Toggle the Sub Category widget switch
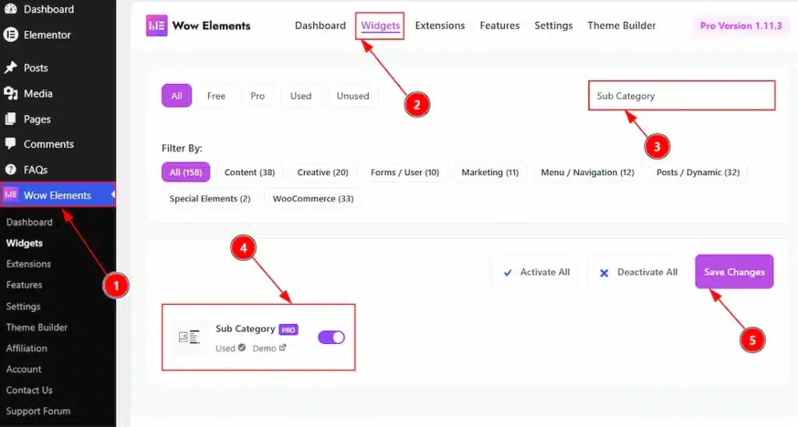798x427 pixels. (331, 337)
